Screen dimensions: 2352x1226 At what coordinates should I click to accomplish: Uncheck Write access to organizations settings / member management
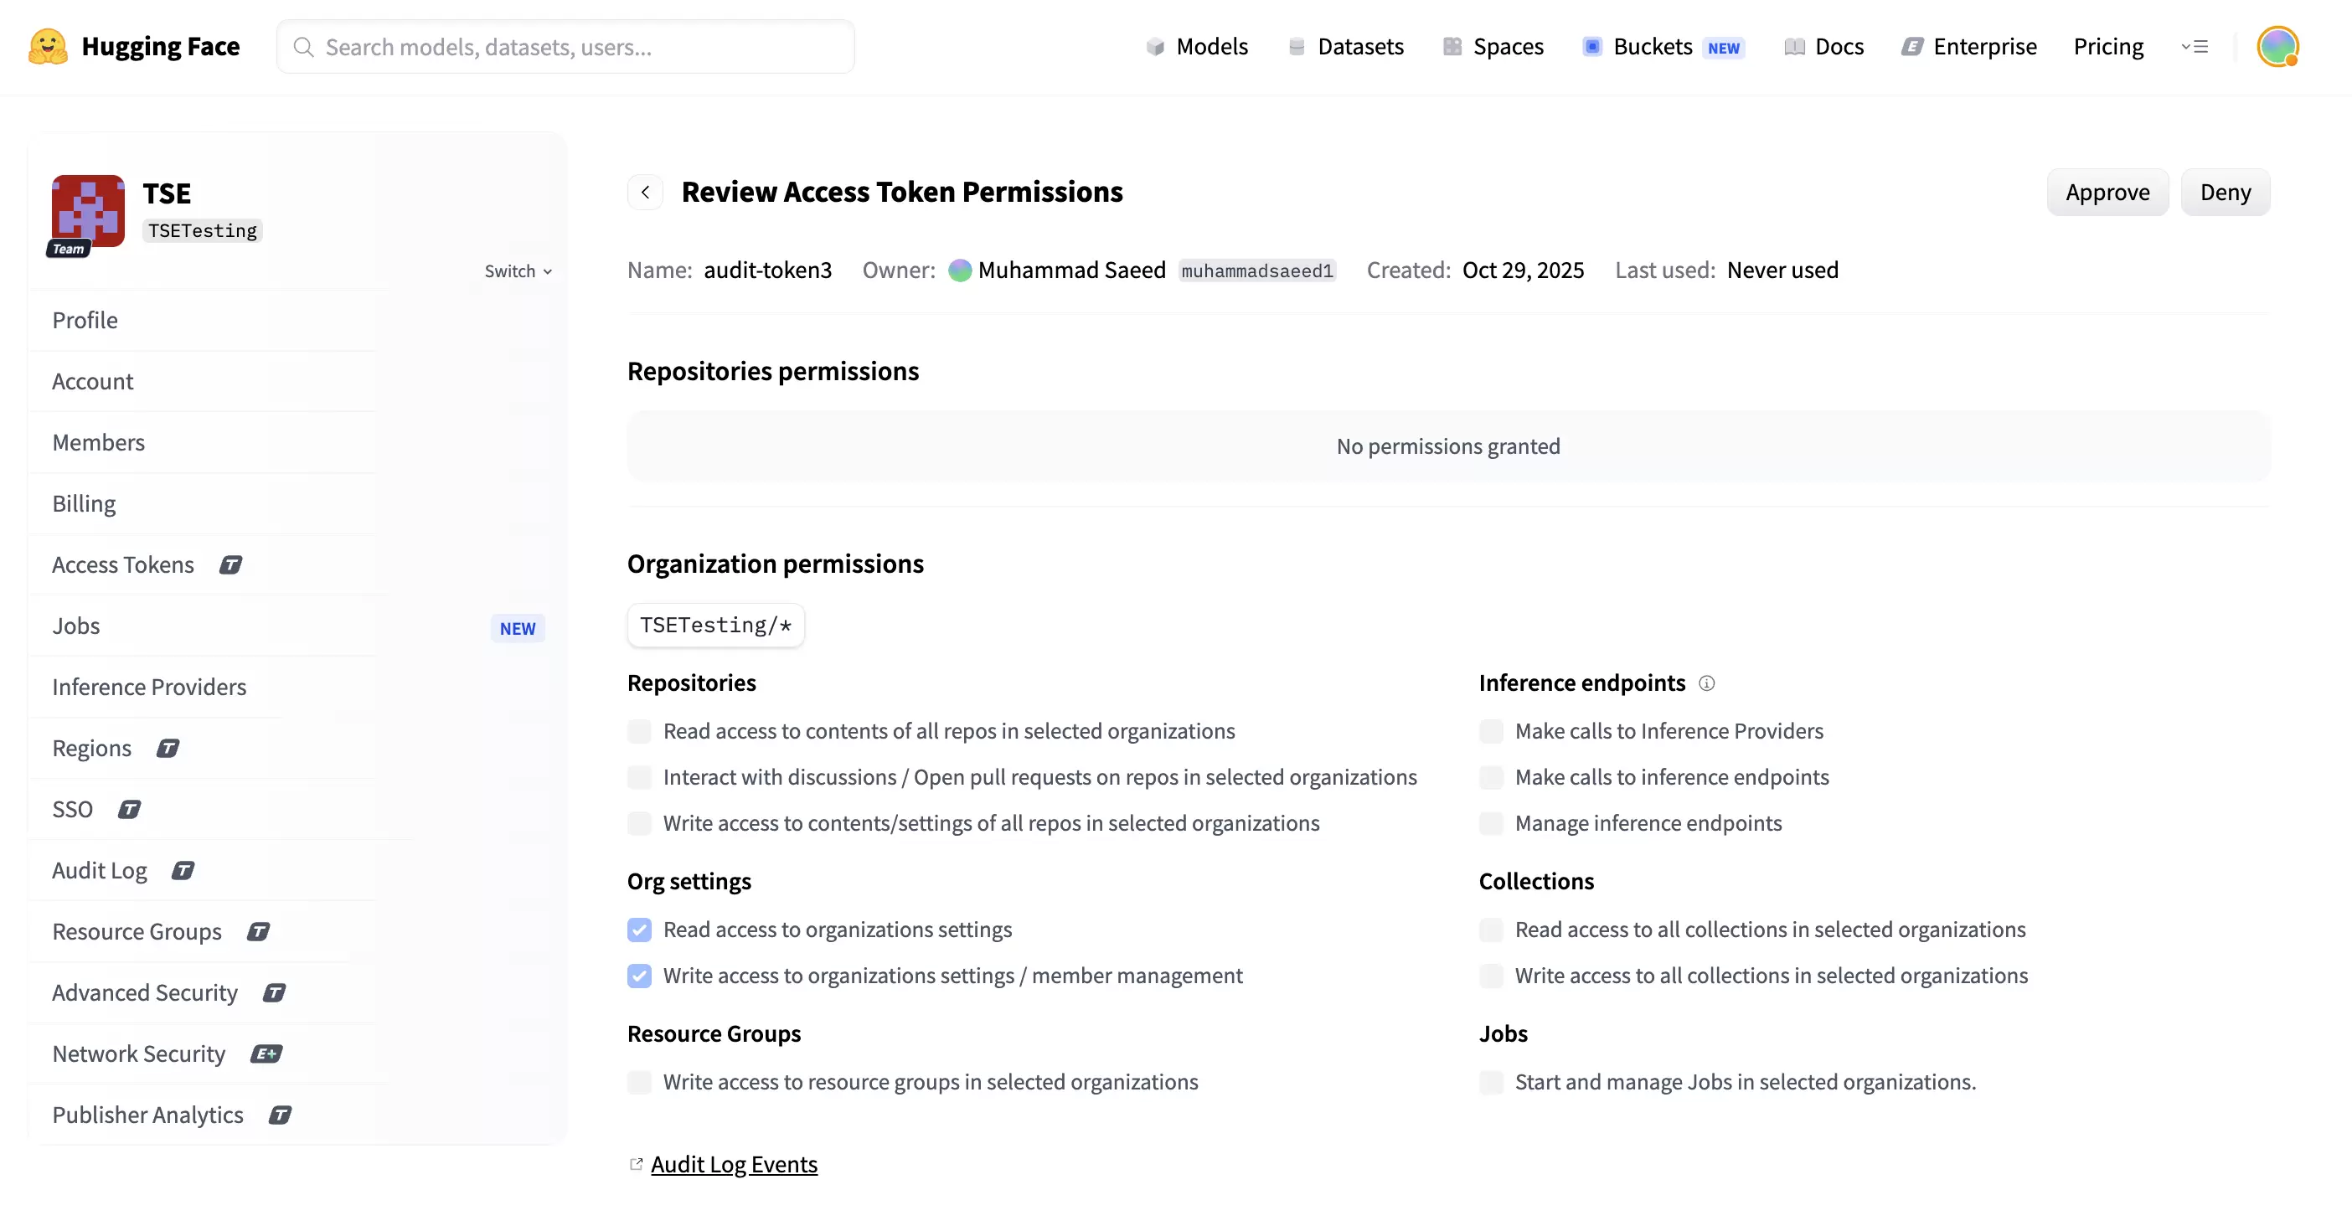click(639, 976)
